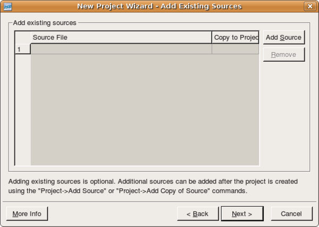
Task: Click the "Adding existing sources is optional" text
Action: 62,181
